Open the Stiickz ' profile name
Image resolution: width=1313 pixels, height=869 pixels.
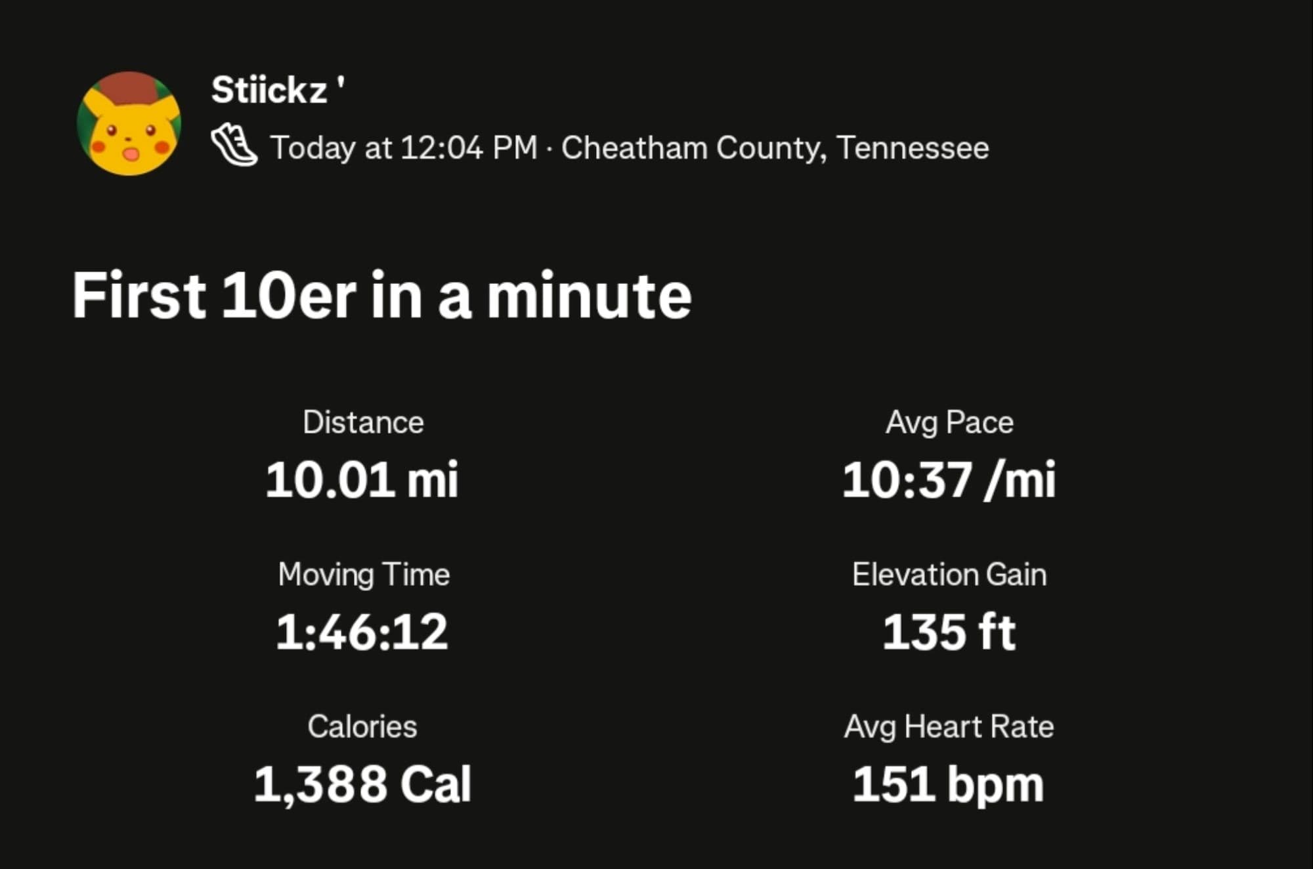tap(276, 90)
